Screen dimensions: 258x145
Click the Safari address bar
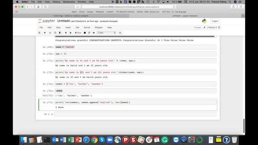pyautogui.click(x=129, y=7)
